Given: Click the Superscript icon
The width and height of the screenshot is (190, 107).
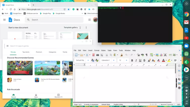Looking at the screenshot, I should coord(149,61).
